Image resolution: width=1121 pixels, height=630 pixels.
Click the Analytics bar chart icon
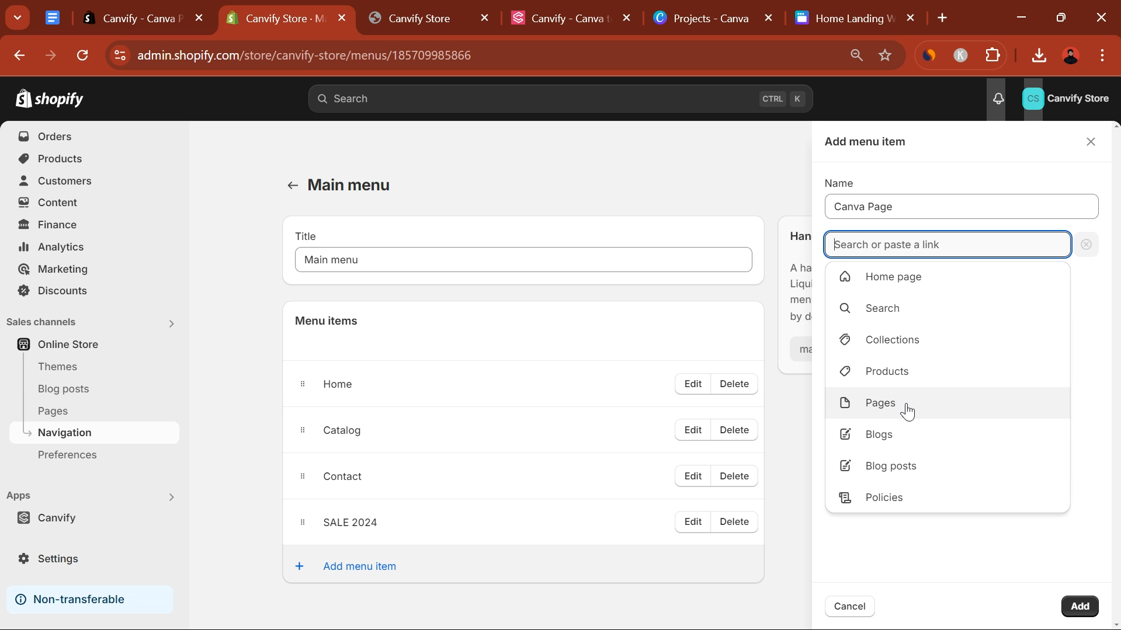[x=23, y=247]
